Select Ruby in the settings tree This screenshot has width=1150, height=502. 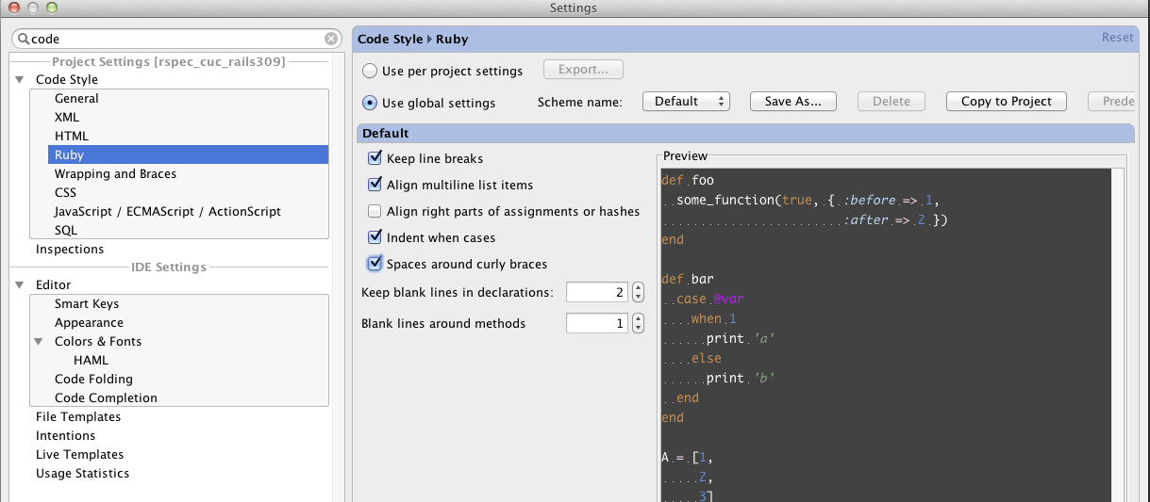click(189, 154)
